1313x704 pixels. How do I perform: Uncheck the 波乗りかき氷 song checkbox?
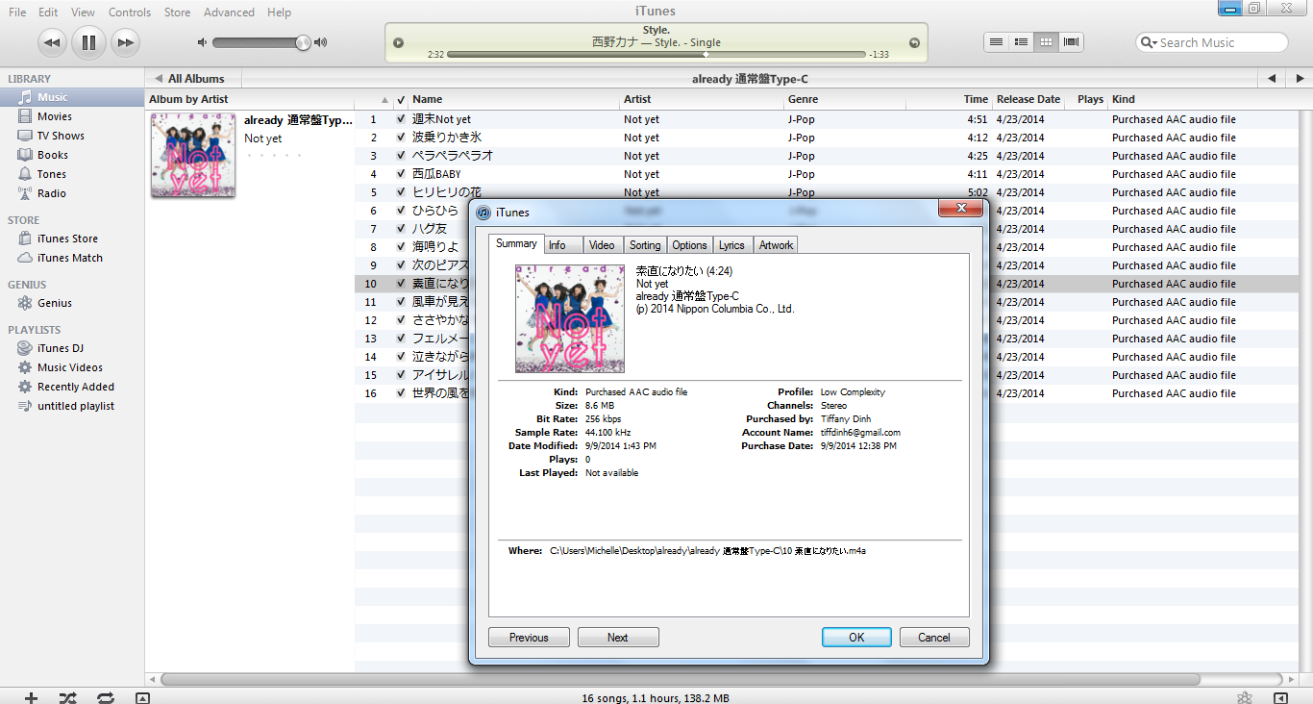[x=401, y=138]
